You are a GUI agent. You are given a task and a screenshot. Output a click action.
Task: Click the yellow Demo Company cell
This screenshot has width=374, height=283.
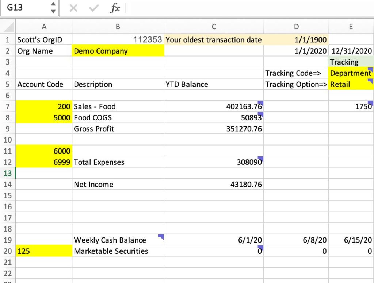coord(118,51)
